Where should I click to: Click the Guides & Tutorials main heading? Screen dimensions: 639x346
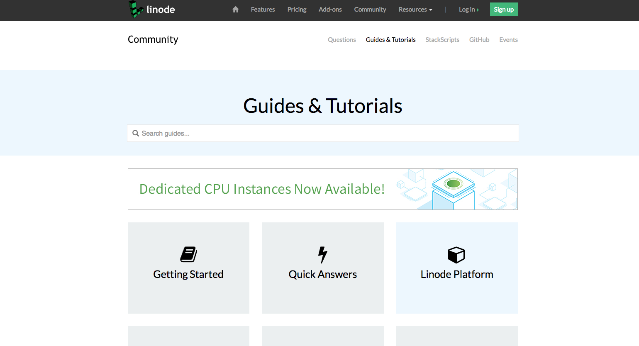pos(323,105)
